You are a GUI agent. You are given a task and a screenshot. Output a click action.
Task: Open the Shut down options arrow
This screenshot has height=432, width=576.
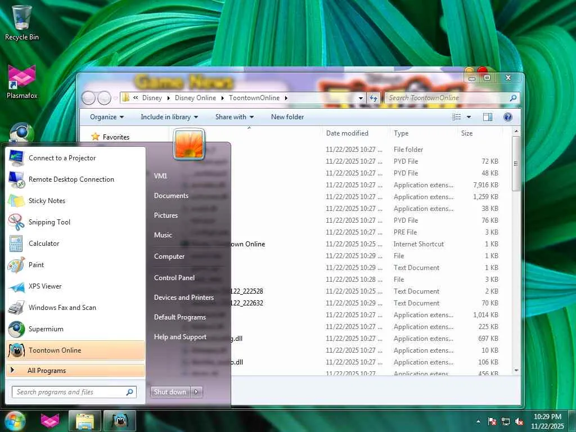(x=196, y=392)
